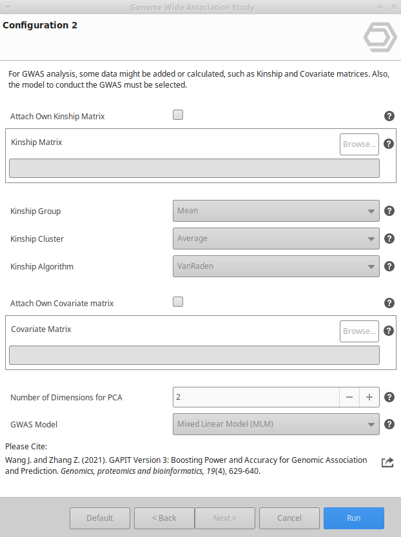
Task: Show help for GWAS Model
Action: tap(389, 424)
